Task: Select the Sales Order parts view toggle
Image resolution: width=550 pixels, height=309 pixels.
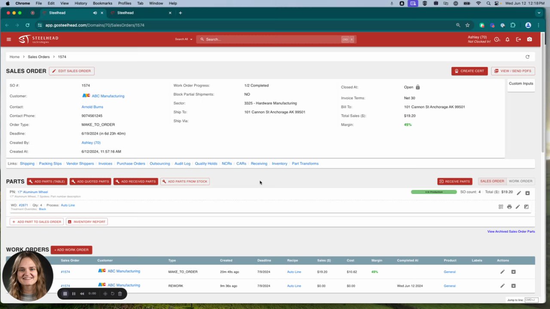Action: click(492, 182)
